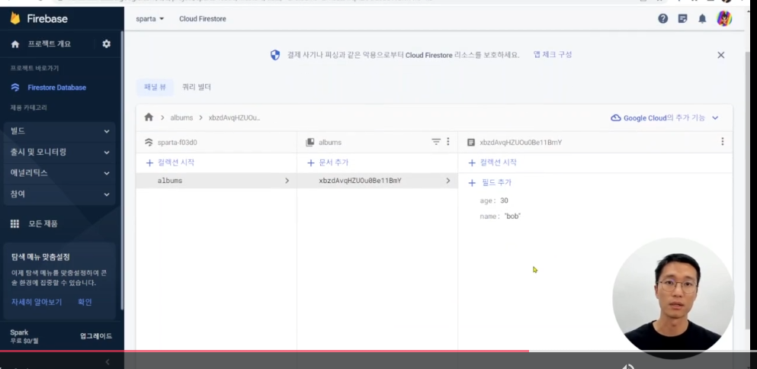The image size is (757, 369).
Task: Open the release notes feedback icon
Action: coord(682,19)
